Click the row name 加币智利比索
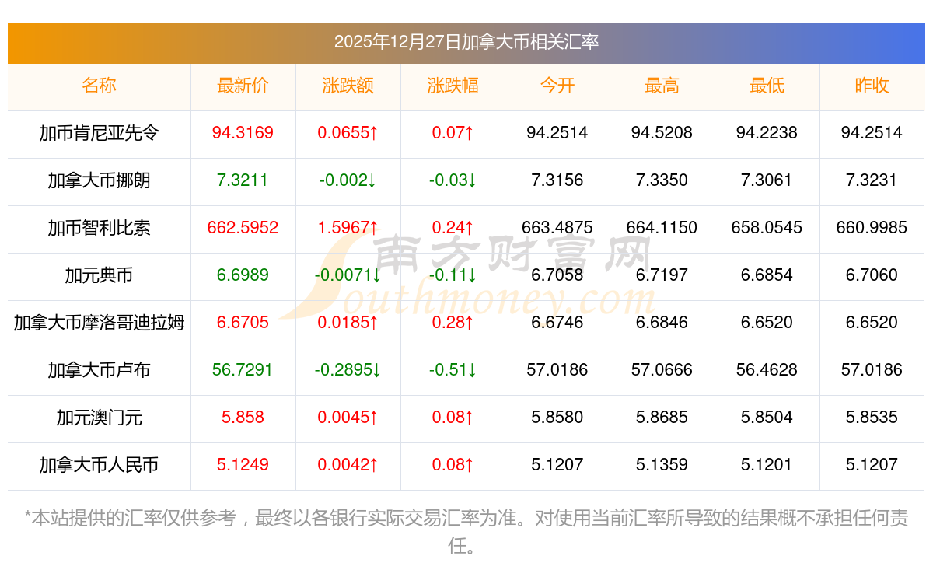 tap(99, 228)
